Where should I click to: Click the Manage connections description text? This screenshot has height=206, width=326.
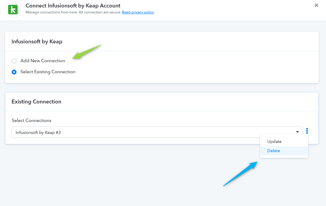(73, 12)
